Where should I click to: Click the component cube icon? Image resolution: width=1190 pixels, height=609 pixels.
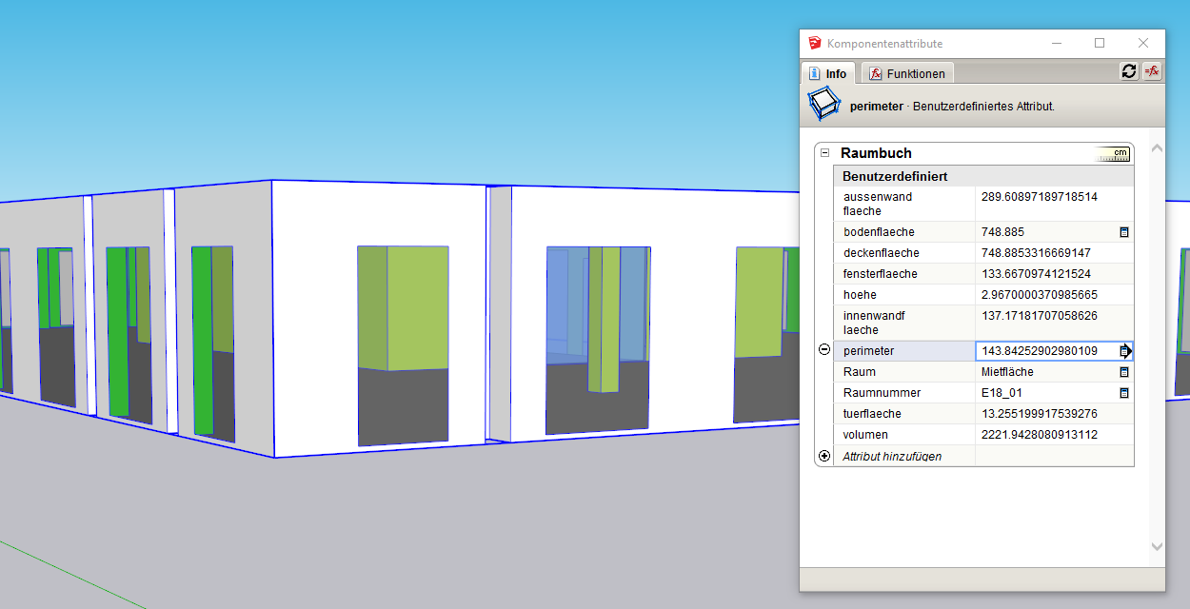pyautogui.click(x=824, y=105)
